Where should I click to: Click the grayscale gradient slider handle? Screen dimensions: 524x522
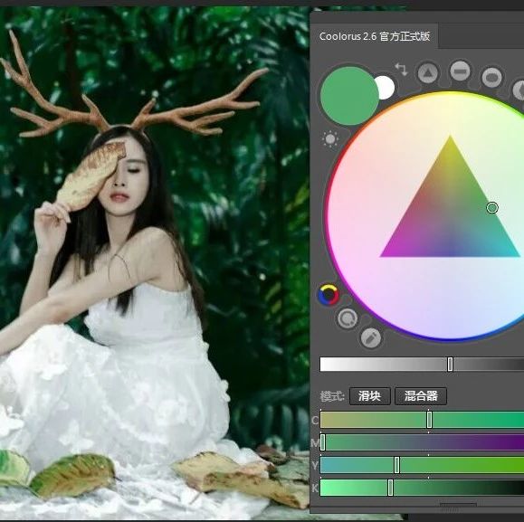pos(450,364)
